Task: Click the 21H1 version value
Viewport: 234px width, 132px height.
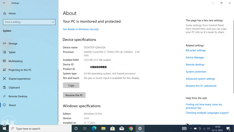Action: coord(86,118)
